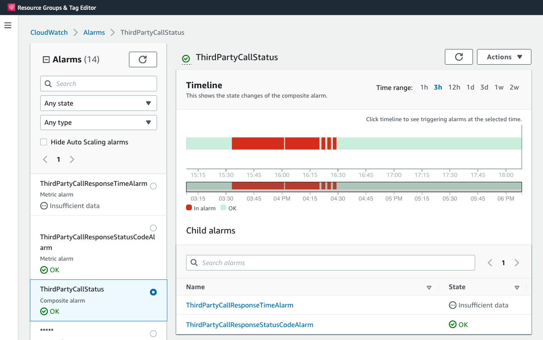Open ThirdPartyCallResponseStatusCodeAlarm child alarm link
The width and height of the screenshot is (543, 340).
249,324
